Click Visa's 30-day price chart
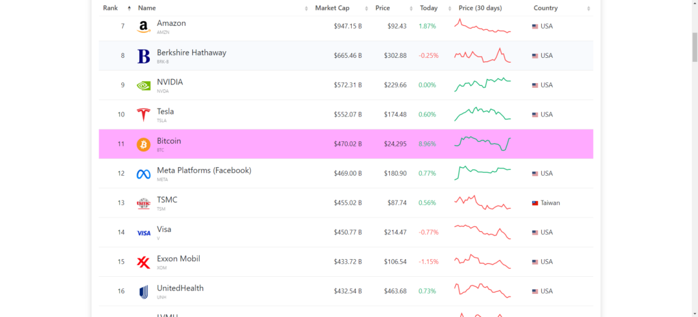This screenshot has height=317, width=698. click(x=483, y=232)
